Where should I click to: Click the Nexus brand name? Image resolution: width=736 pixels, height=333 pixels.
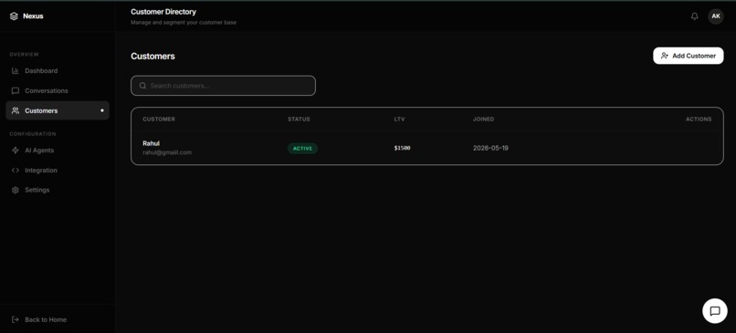[x=33, y=16]
